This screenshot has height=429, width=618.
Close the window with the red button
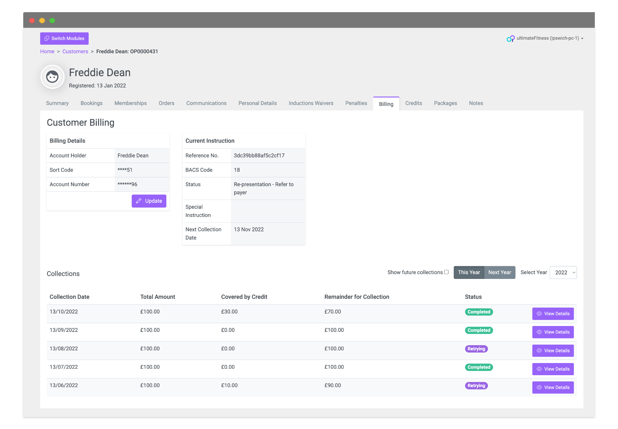pos(32,20)
